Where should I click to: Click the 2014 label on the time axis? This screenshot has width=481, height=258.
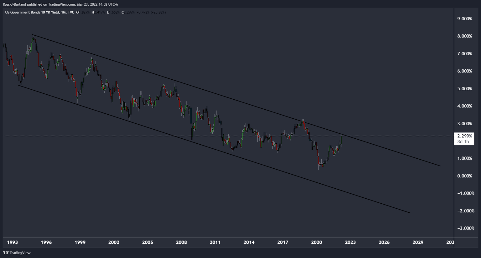(249, 242)
